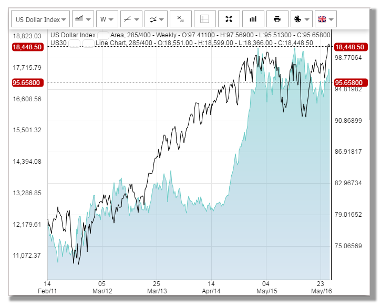Click the left-side 18,448.50 price label
Image resolution: width=381 pixels, height=307 pixels.
(x=27, y=47)
